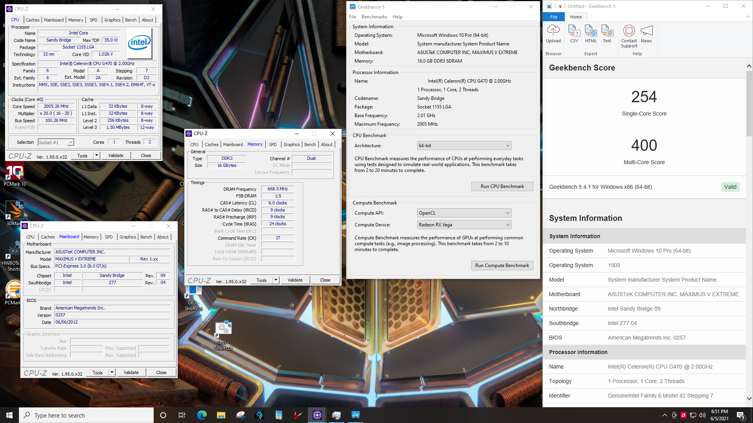Open the 3DMark desktop shortcut
This screenshot has height=423, width=753.
pyautogui.click(x=15, y=213)
